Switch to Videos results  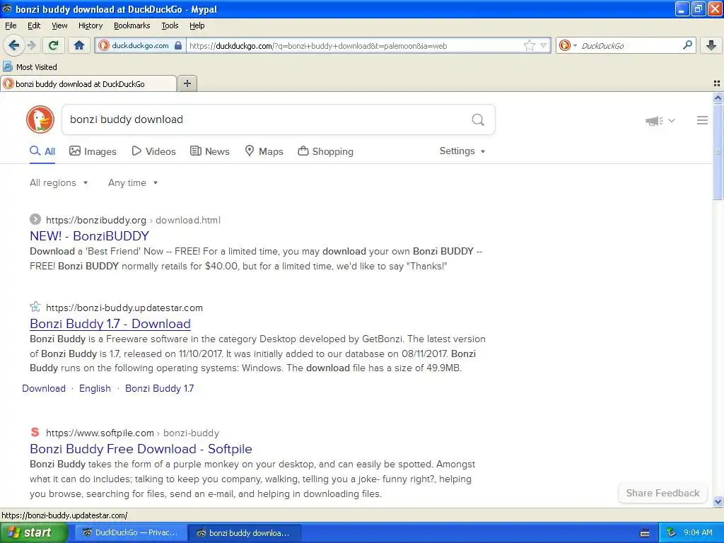tap(153, 151)
